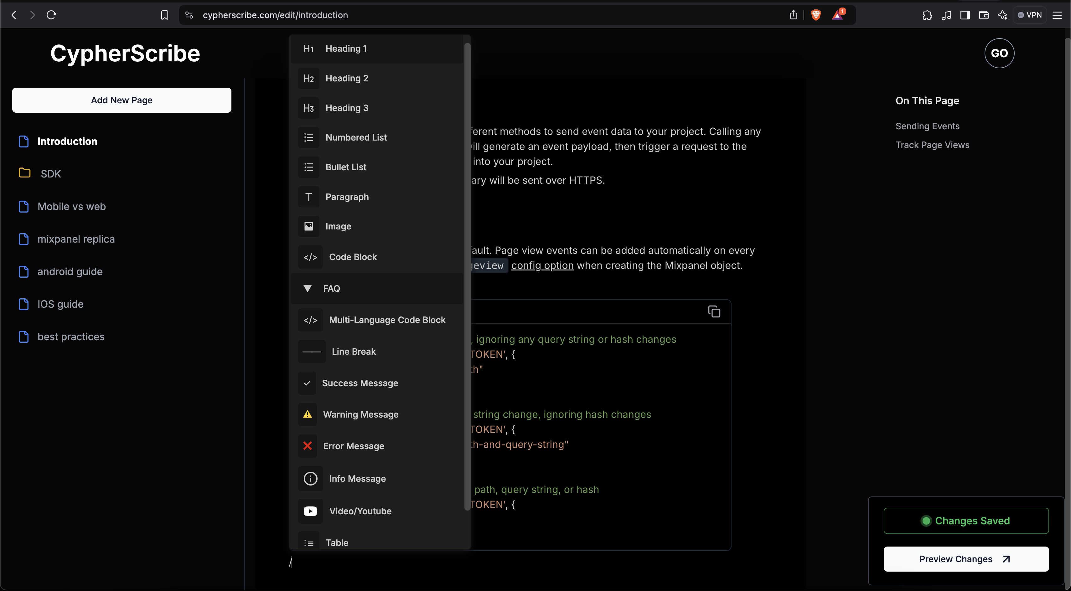Follow the config option link
This screenshot has width=1071, height=591.
[x=542, y=265]
